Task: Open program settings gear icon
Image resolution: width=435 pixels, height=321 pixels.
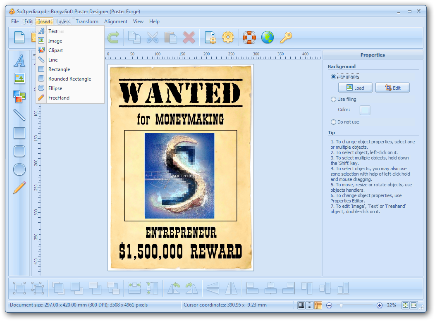Action: [x=228, y=37]
